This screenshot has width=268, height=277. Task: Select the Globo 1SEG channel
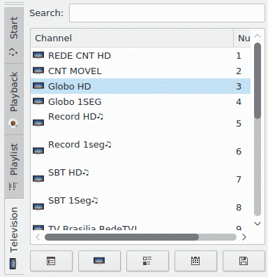click(140, 101)
